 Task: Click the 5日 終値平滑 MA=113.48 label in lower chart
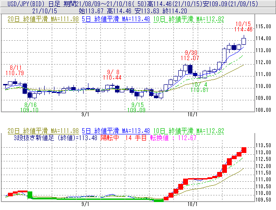(x=116, y=131)
